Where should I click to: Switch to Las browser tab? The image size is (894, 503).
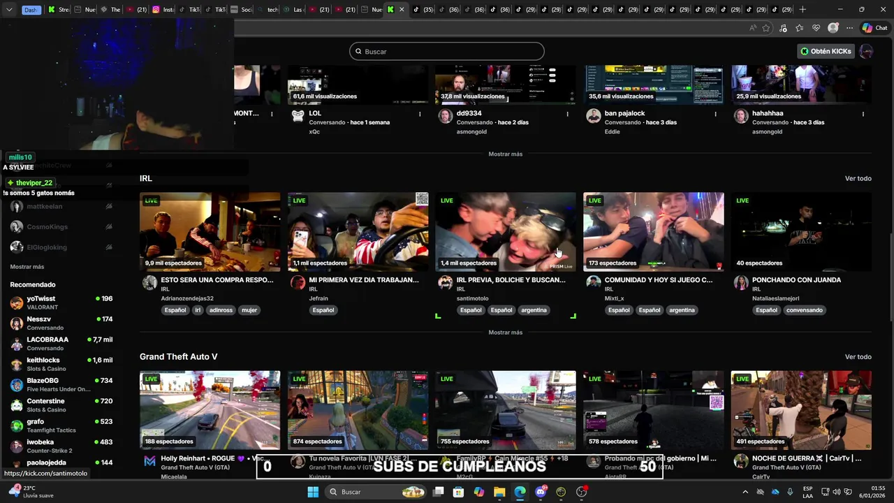tap(293, 10)
